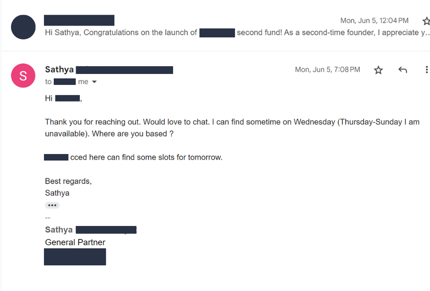Click the redacted recipient after "to"
Screen dimensions: 430x291
click(x=65, y=82)
